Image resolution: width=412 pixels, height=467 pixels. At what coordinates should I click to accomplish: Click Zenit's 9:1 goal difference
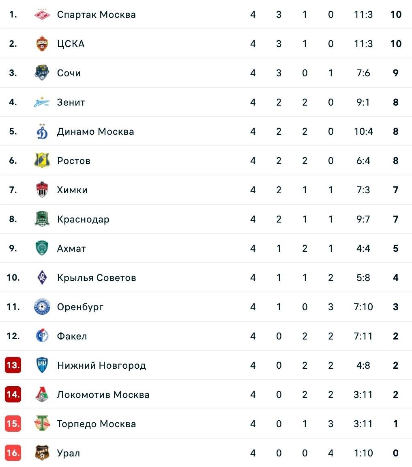click(x=363, y=102)
